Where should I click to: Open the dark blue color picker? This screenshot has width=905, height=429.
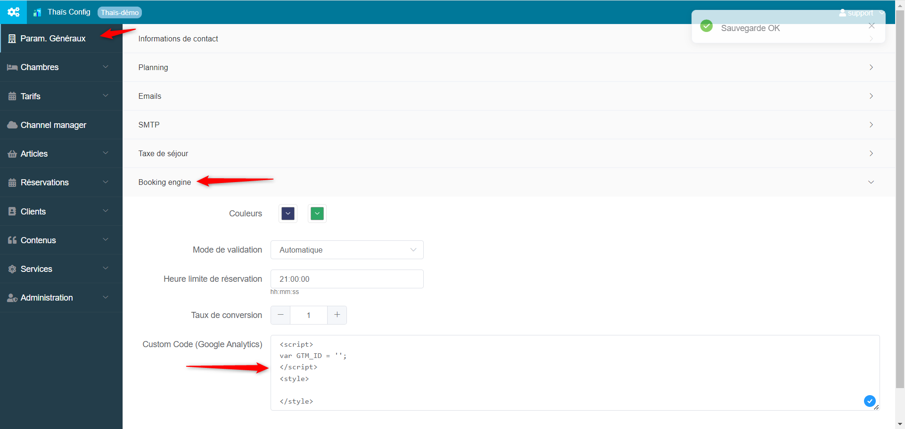click(288, 214)
